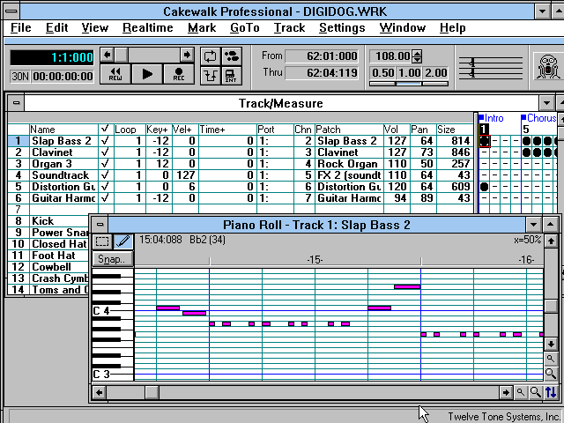Click the staff meter display icon
This screenshot has width=564, height=423.
(x=491, y=68)
